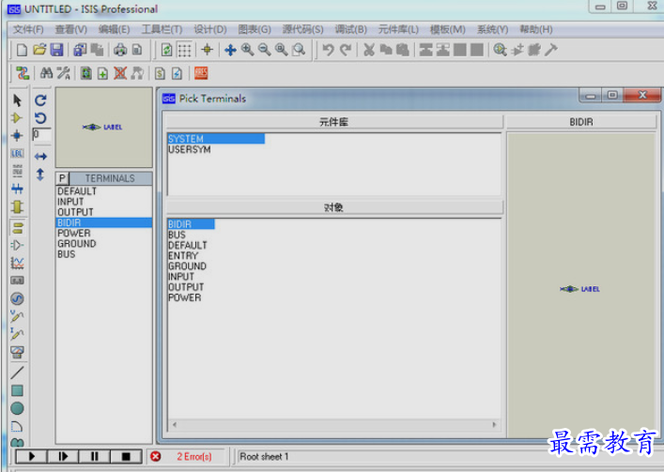Screen dimensions: 664x472
Task: Click the 元件库 column header
Action: (x=334, y=122)
